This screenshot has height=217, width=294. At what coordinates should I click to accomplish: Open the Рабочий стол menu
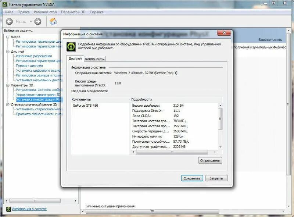click(45, 12)
